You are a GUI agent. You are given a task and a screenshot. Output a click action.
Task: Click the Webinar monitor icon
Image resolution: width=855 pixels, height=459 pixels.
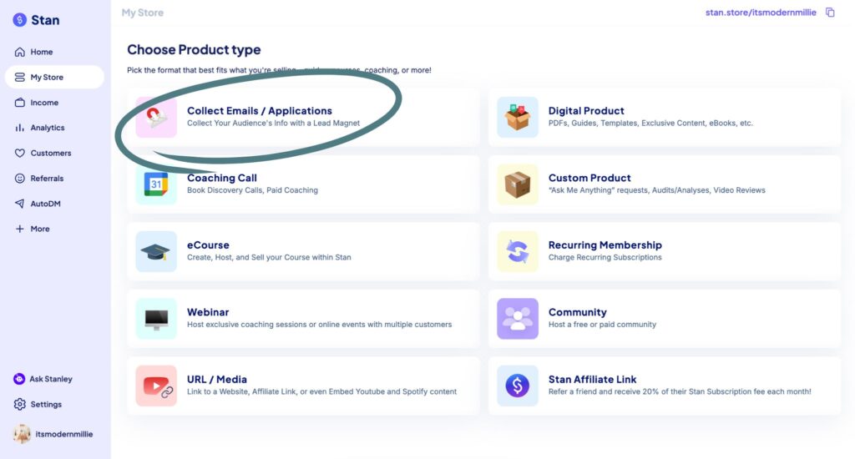156,319
